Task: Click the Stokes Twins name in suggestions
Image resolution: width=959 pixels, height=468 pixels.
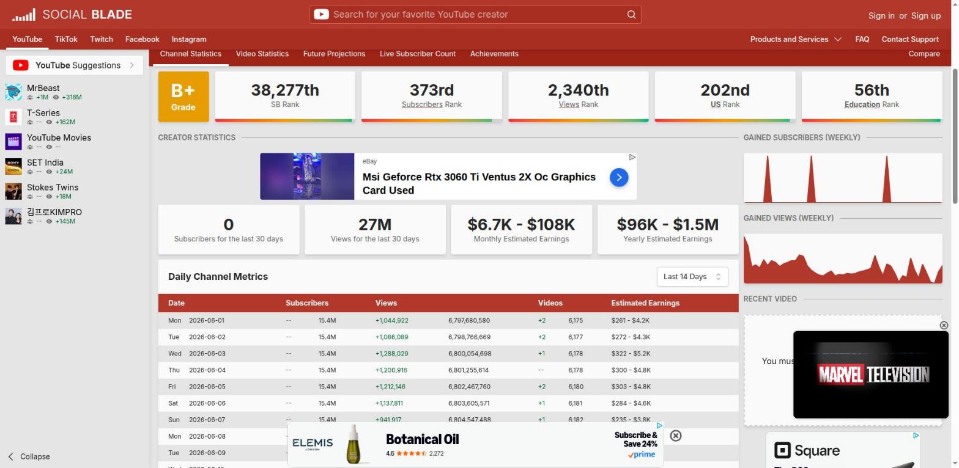Action: point(53,187)
